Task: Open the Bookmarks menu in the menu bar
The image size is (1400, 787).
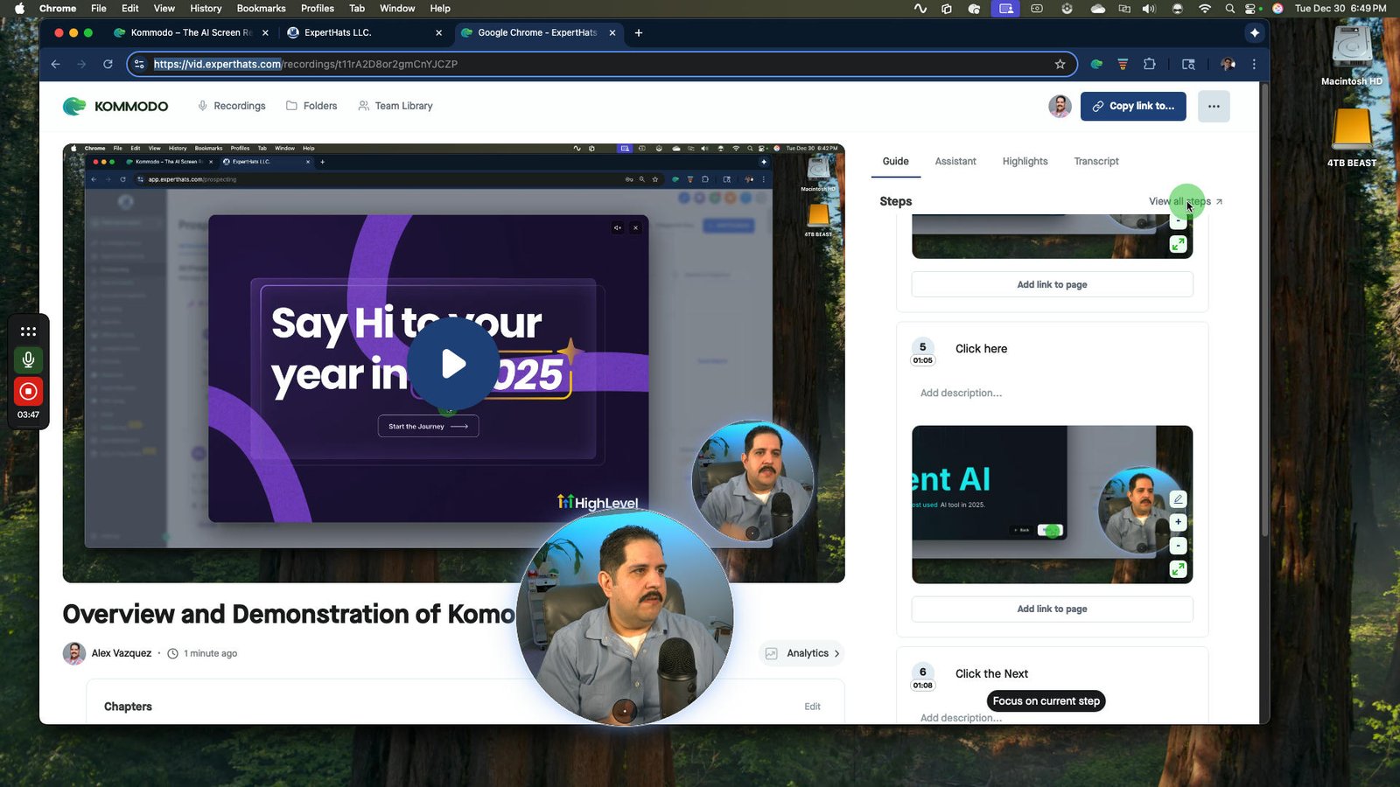Action: click(x=261, y=8)
